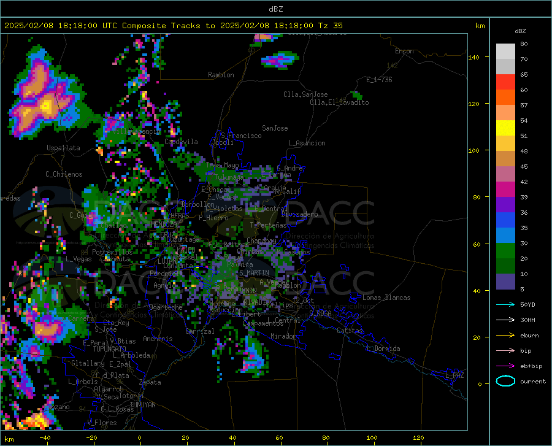Click the small echo near Clla.El_Cavadito

click(x=356, y=95)
